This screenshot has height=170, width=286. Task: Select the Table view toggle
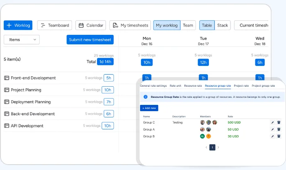point(207,25)
